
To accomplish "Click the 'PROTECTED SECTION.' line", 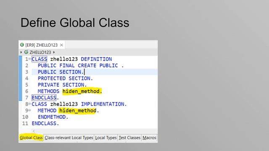I will [x=66, y=78].
